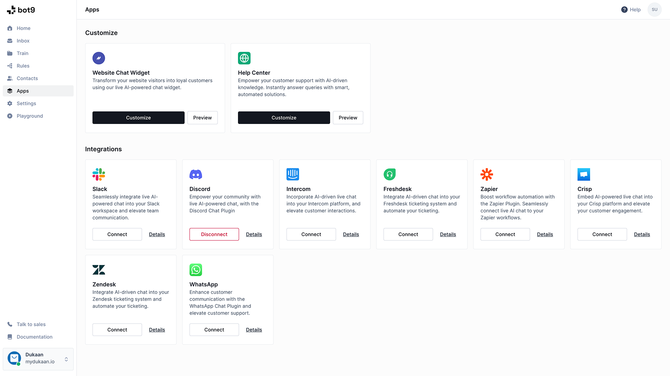Click the Help button top right

(x=631, y=9)
